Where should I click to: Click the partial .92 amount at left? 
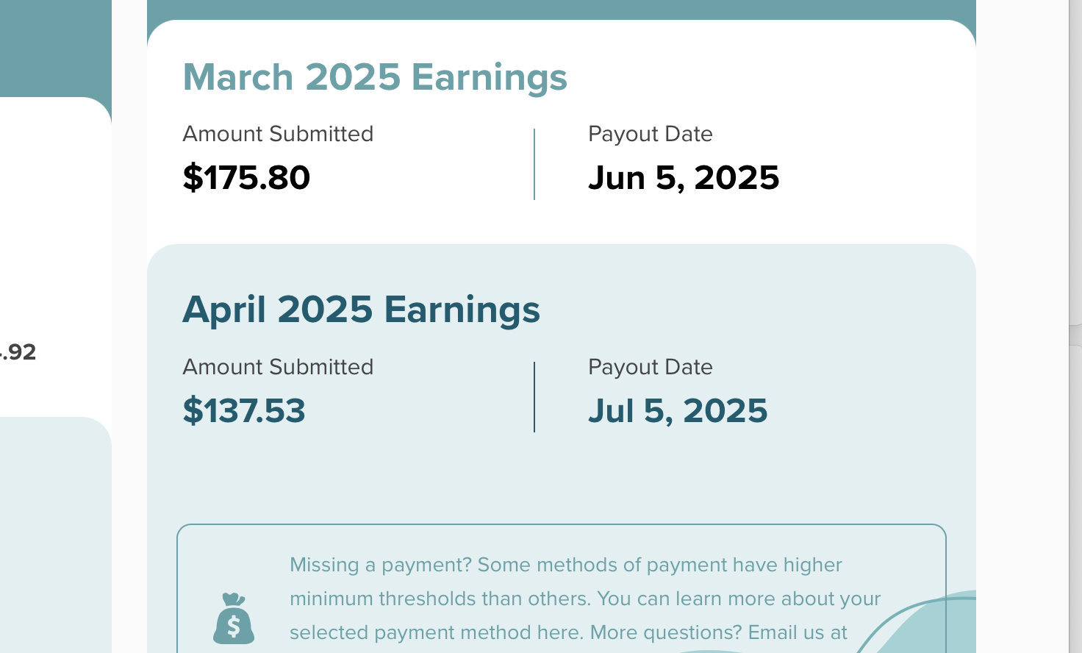pos(18,352)
